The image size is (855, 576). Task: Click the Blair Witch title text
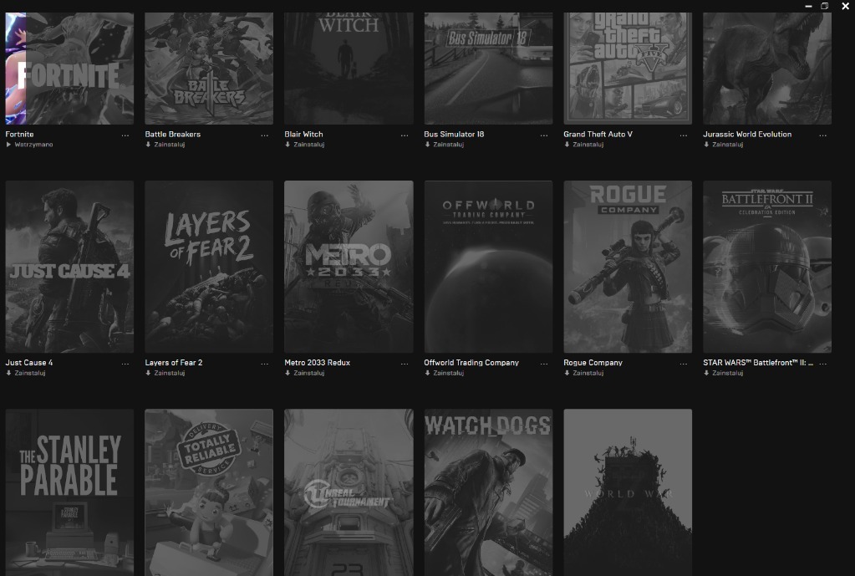pyautogui.click(x=303, y=135)
